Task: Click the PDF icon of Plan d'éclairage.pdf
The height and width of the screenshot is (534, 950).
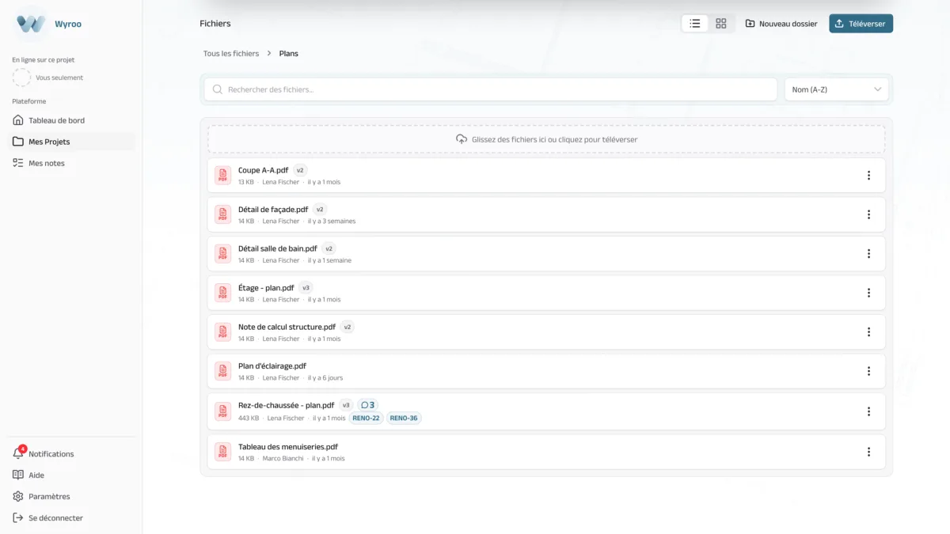Action: tap(223, 371)
